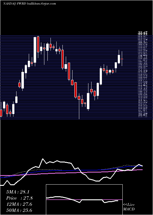The image size is (153, 215).
Task: Click the last small red candlestick
Action: coord(122,59)
